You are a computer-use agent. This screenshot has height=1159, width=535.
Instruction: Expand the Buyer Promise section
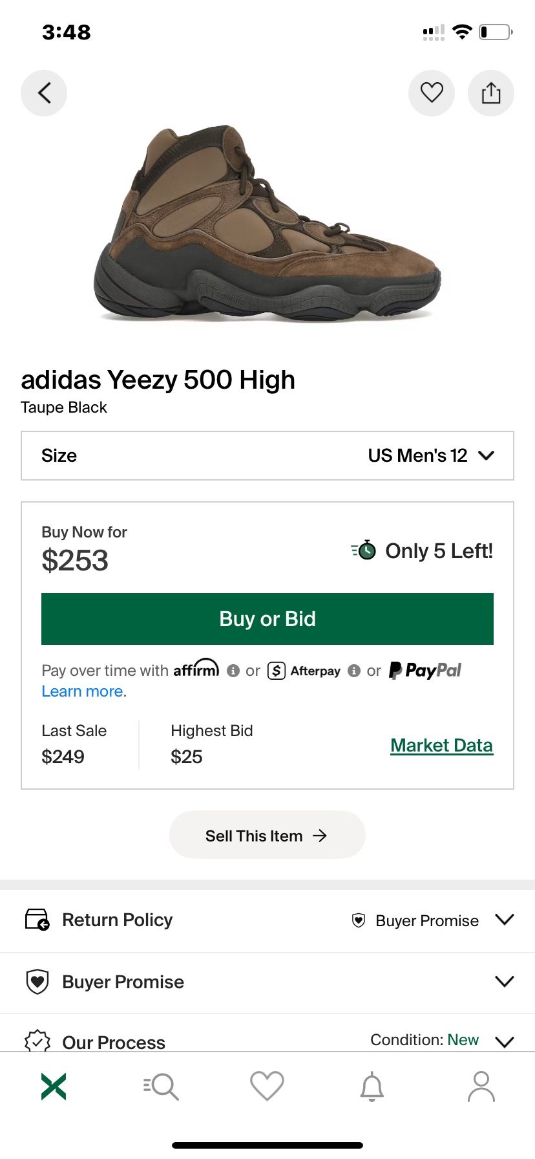[267, 982]
